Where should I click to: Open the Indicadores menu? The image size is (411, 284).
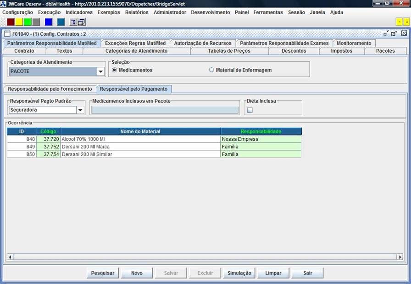pyautogui.click(x=79, y=12)
